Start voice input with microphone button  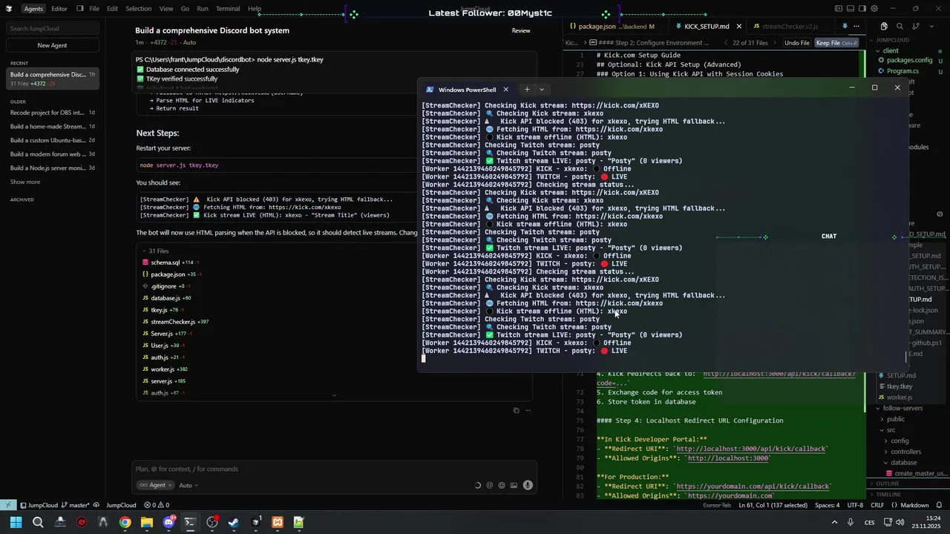[528, 486]
